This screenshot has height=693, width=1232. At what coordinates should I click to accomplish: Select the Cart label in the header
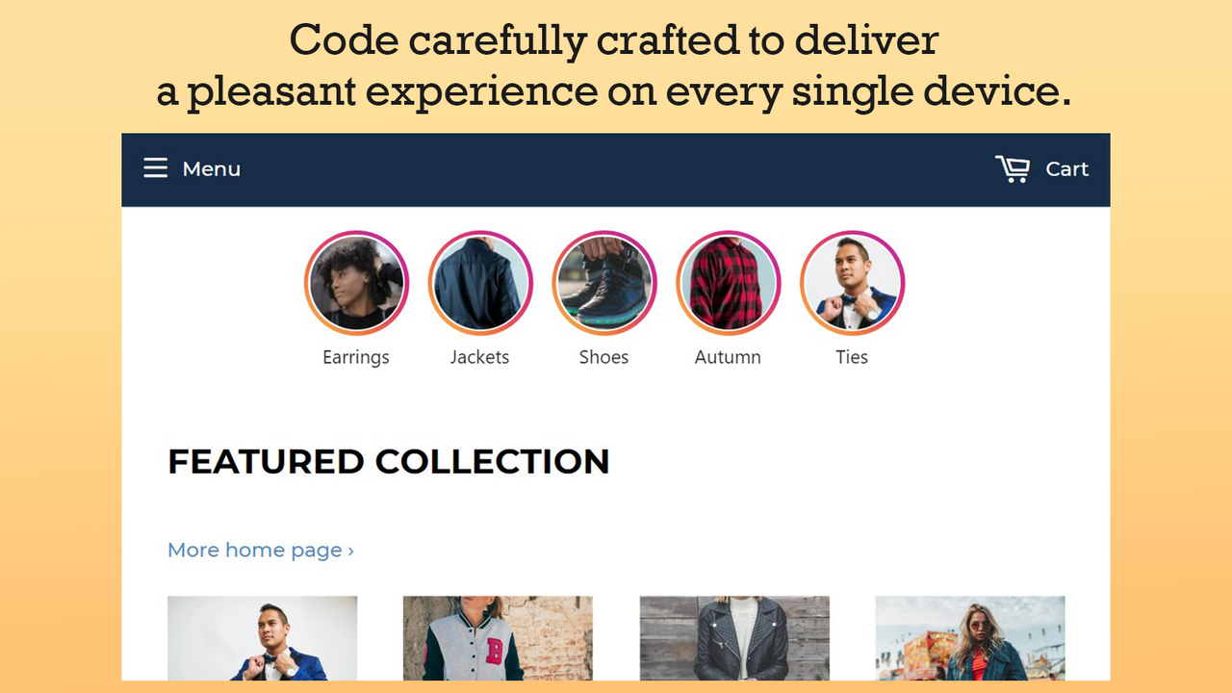[x=1066, y=168]
